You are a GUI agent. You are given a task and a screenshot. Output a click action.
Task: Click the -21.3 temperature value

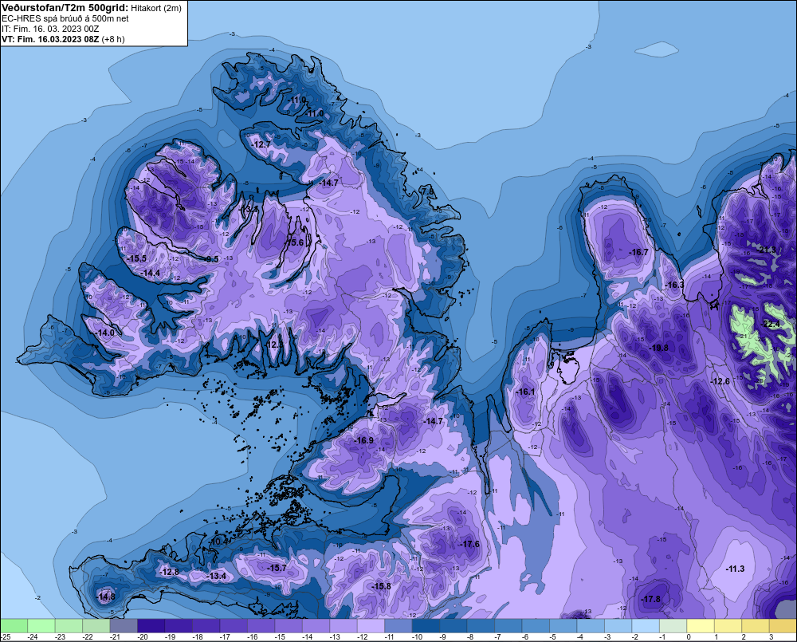[767, 250]
